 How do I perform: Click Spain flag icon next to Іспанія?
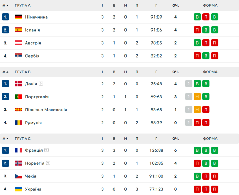pos(19,30)
